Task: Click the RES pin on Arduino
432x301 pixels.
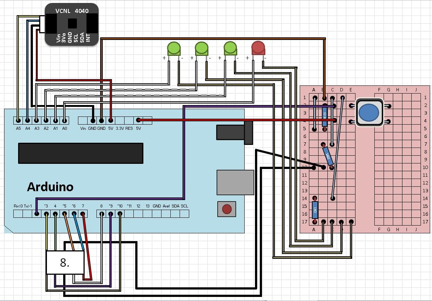Action: 129,120
